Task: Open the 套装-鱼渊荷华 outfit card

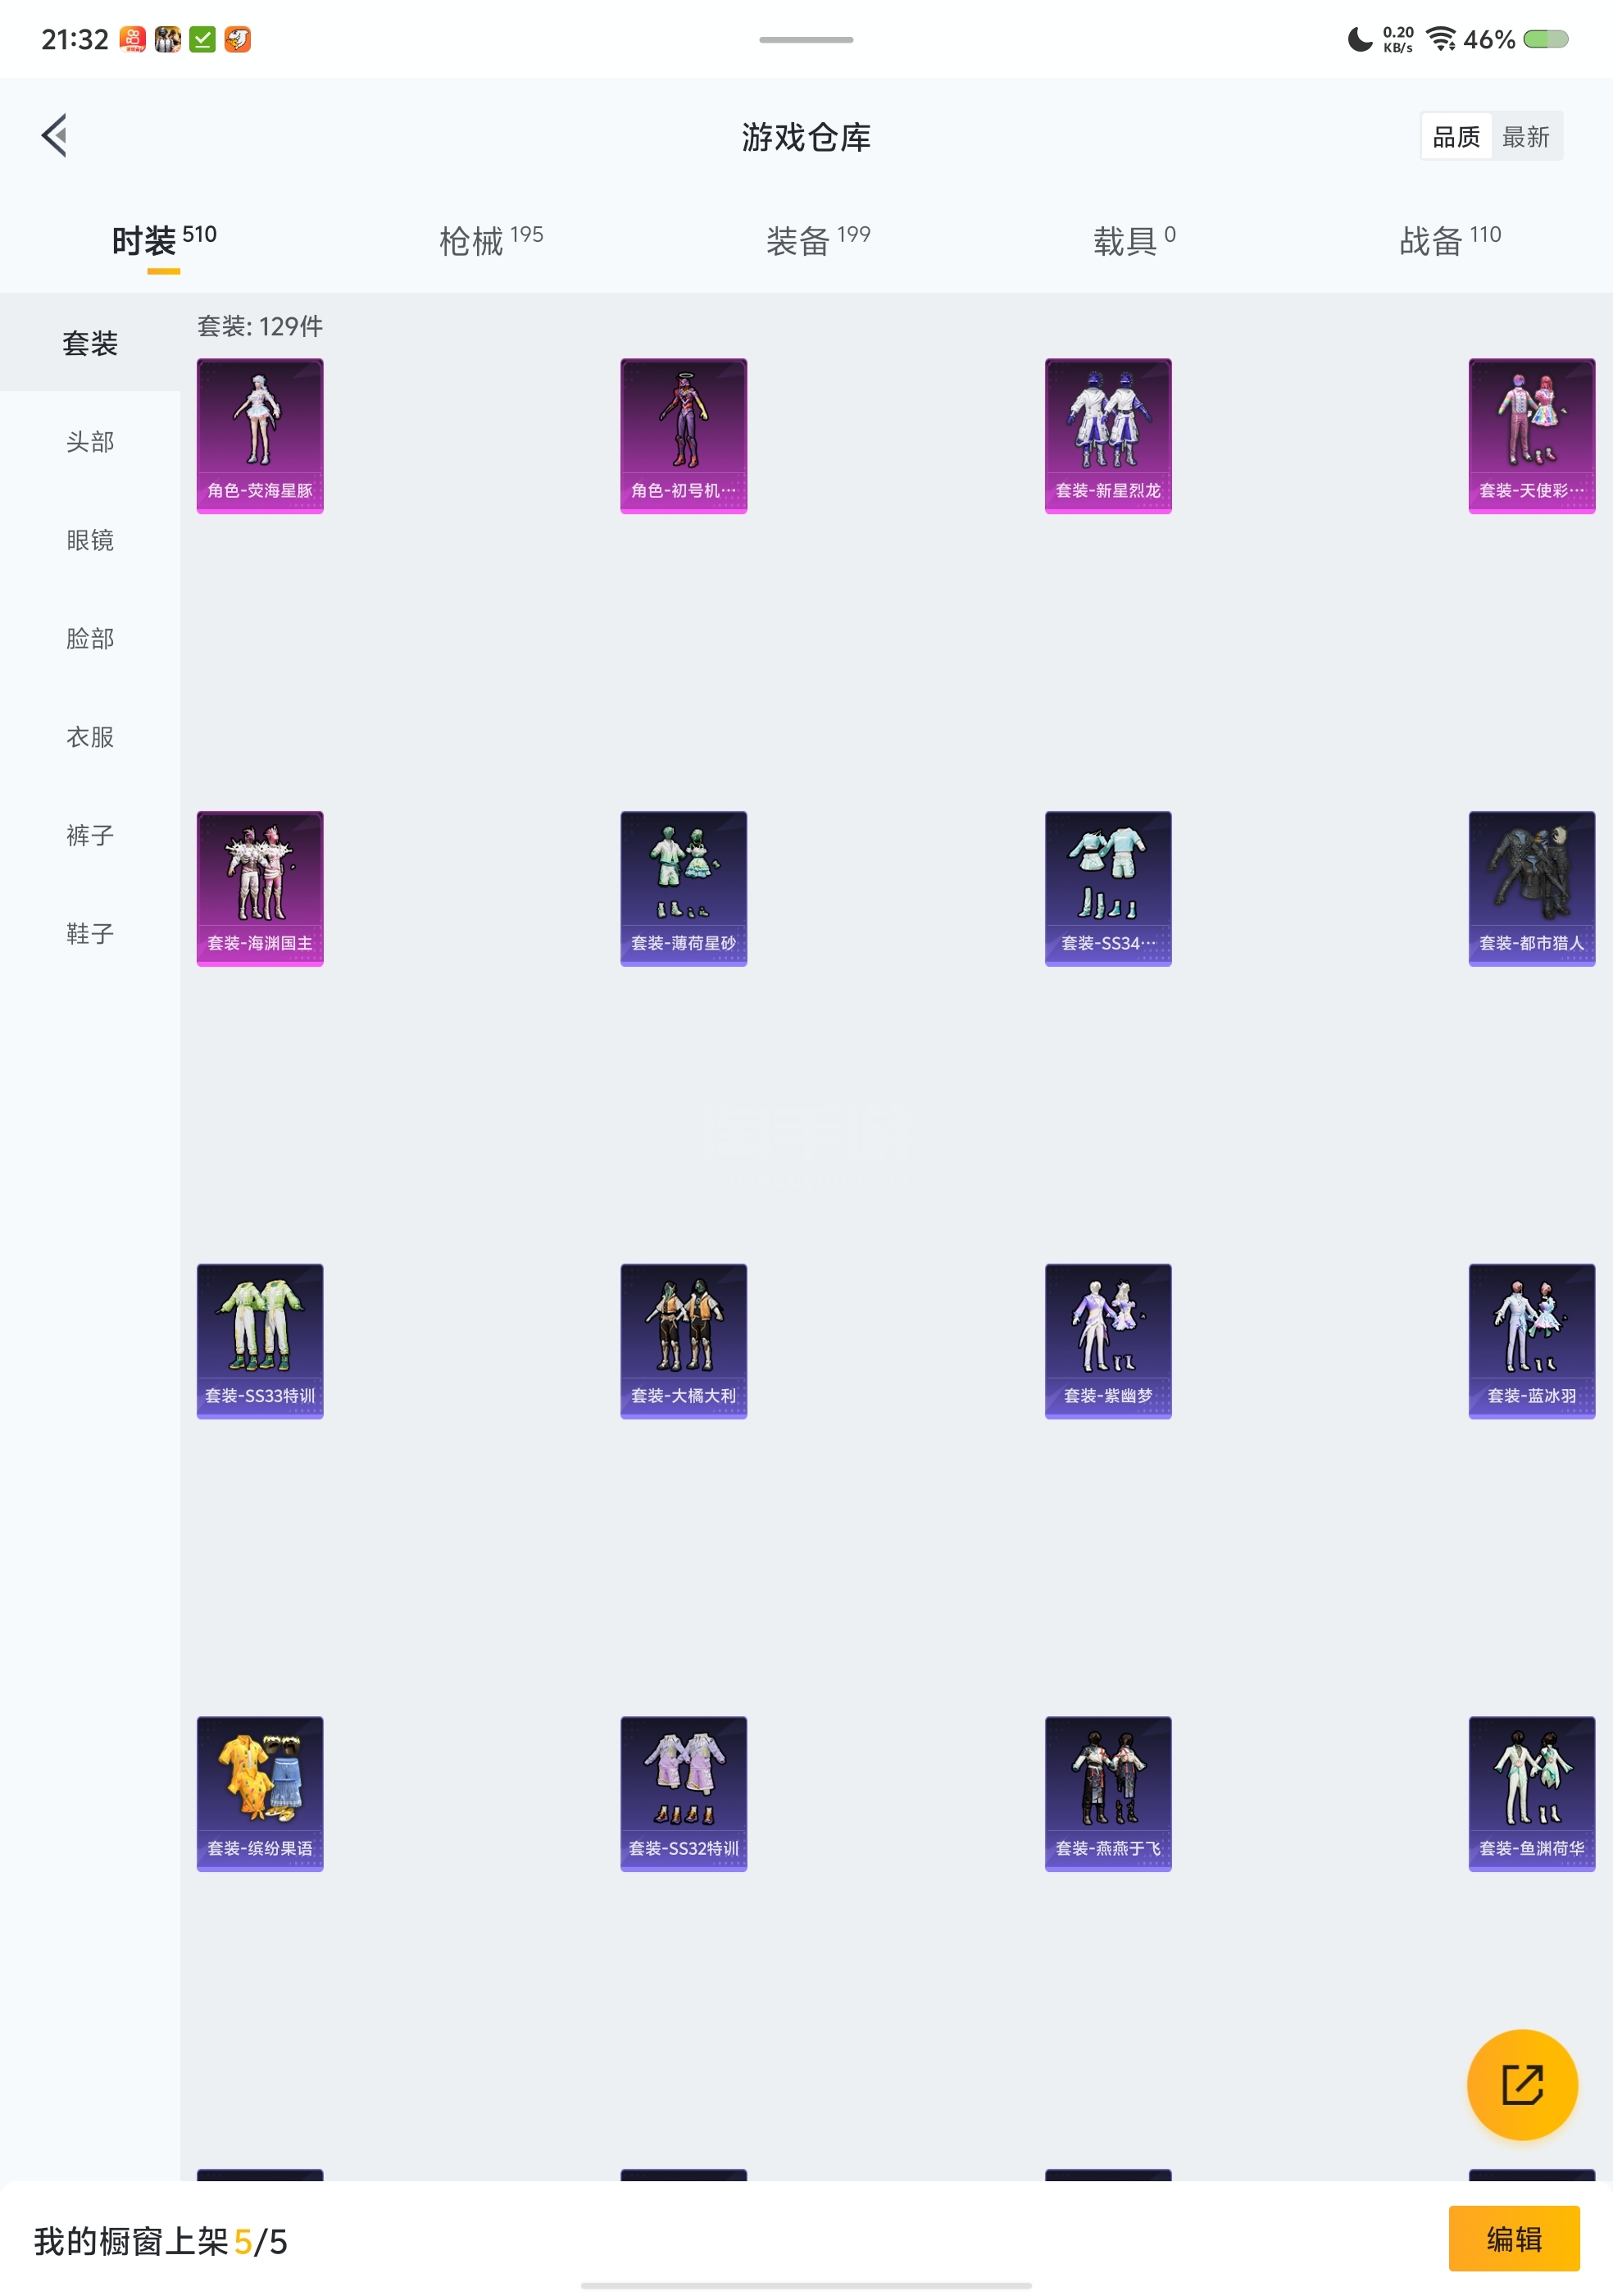Action: (1531, 1793)
